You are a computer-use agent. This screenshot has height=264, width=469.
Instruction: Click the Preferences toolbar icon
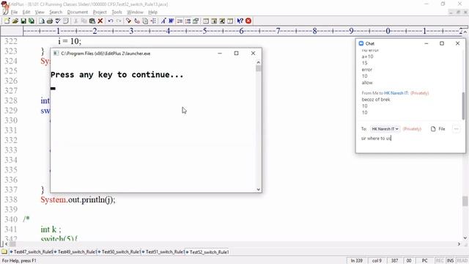pos(196,21)
